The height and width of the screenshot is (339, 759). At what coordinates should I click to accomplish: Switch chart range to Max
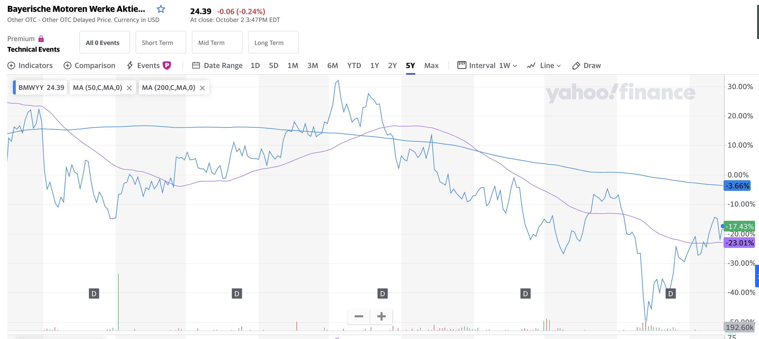coord(431,65)
